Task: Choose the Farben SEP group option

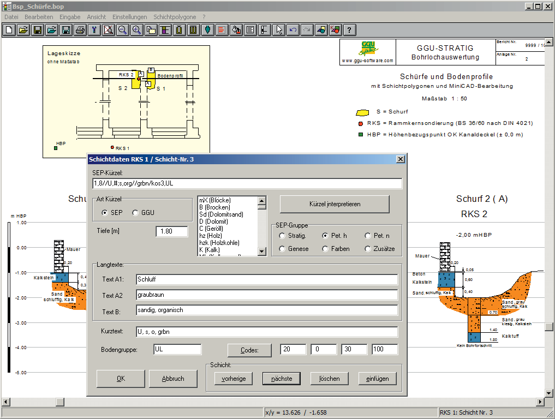Action: click(x=325, y=249)
